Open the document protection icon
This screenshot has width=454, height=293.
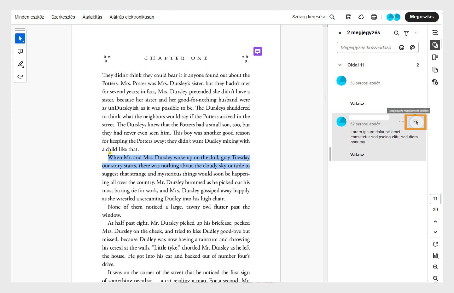pos(435,82)
